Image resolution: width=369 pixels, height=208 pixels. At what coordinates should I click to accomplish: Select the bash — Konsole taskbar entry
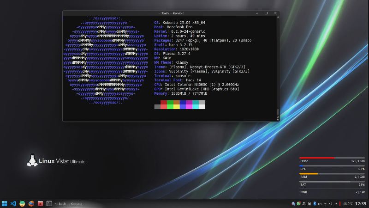tap(68, 203)
